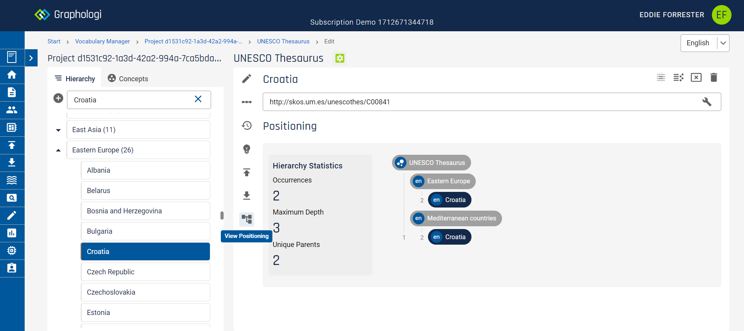Screen dimensions: 744x331
Task: Open the relations dots icon in concept panel
Action: (247, 102)
